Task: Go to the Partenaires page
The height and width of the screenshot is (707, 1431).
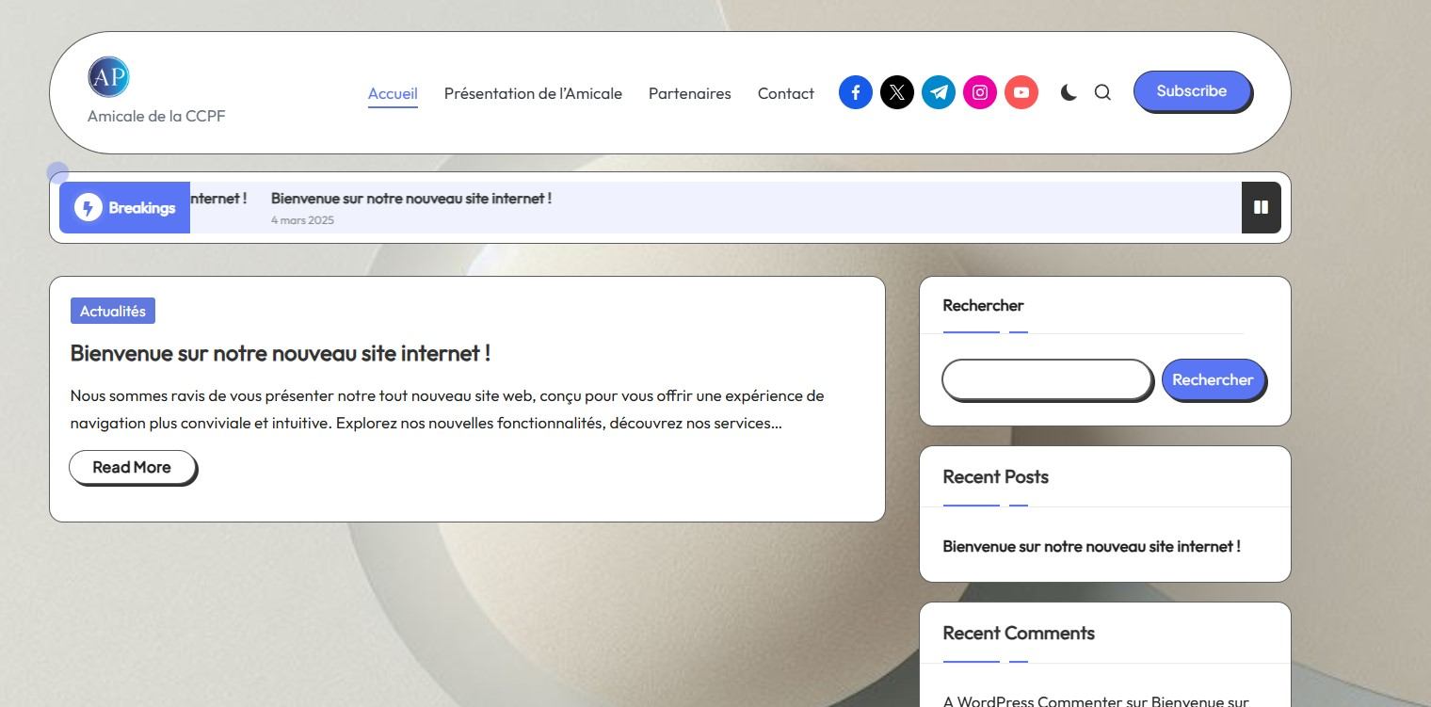Action: 690,93
